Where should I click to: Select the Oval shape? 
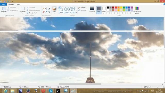pos(65,8)
